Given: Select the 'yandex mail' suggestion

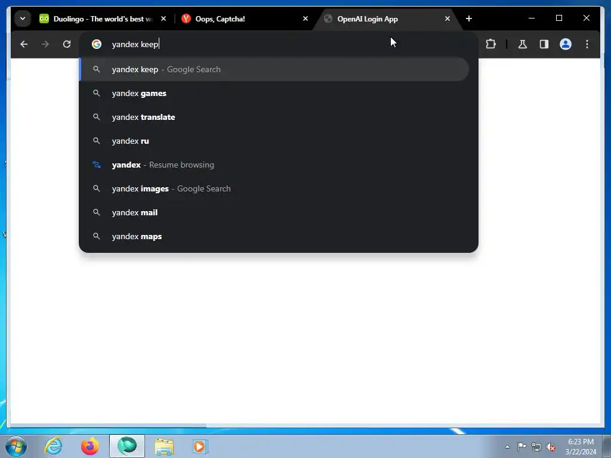Looking at the screenshot, I should 274,213.
